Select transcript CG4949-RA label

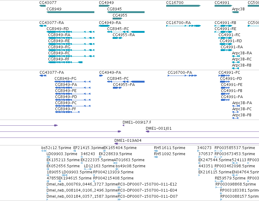click(x=110, y=23)
